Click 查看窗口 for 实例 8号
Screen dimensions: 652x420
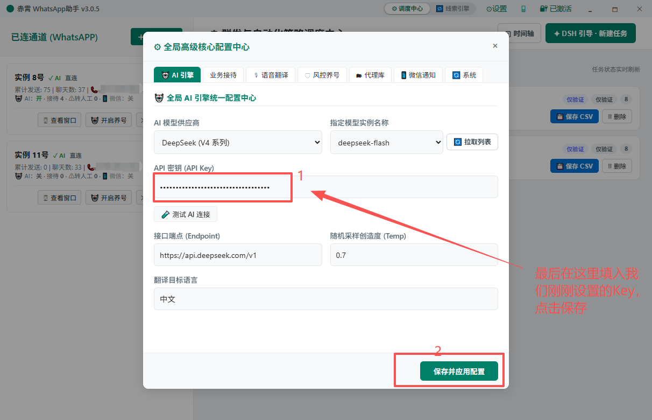60,120
